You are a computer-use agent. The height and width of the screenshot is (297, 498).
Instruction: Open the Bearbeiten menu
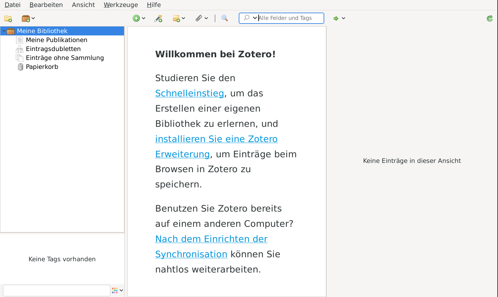pyautogui.click(x=46, y=5)
